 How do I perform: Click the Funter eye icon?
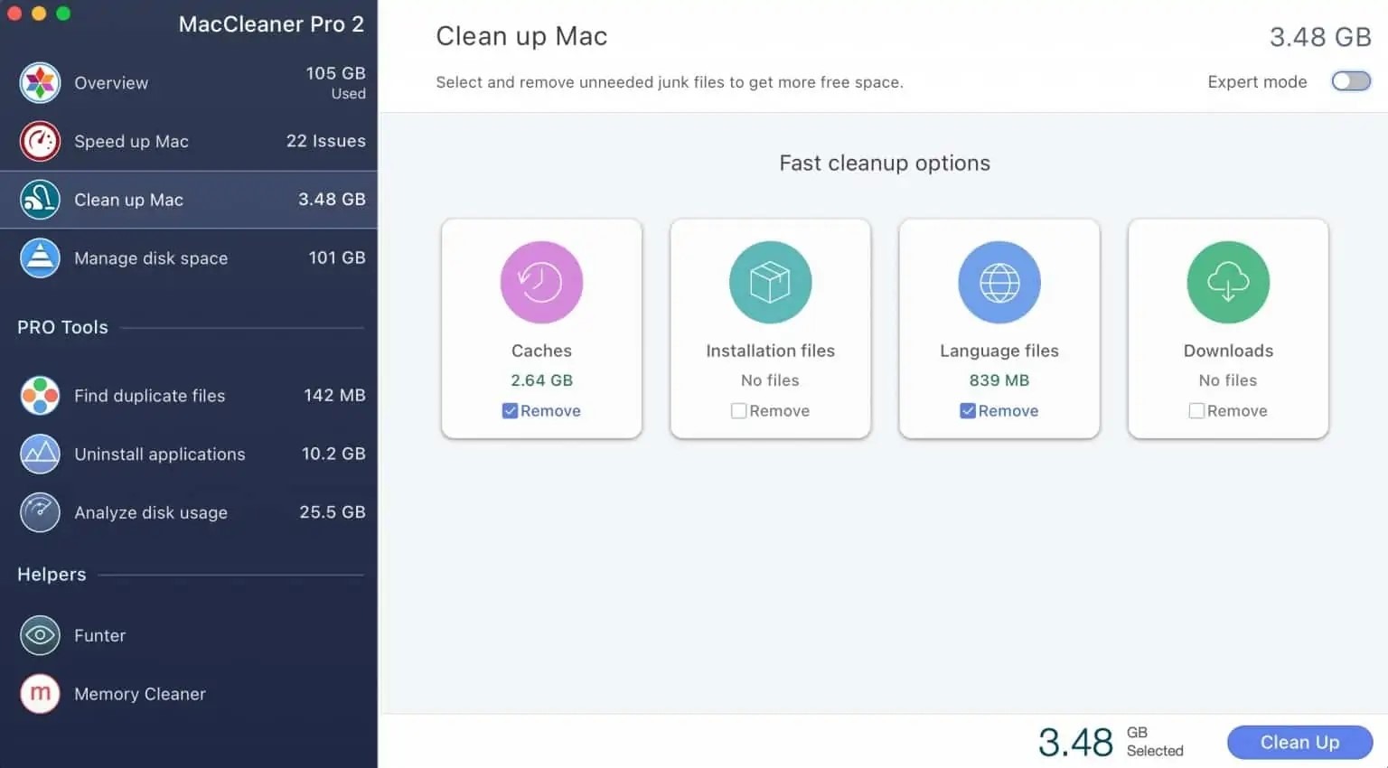40,635
